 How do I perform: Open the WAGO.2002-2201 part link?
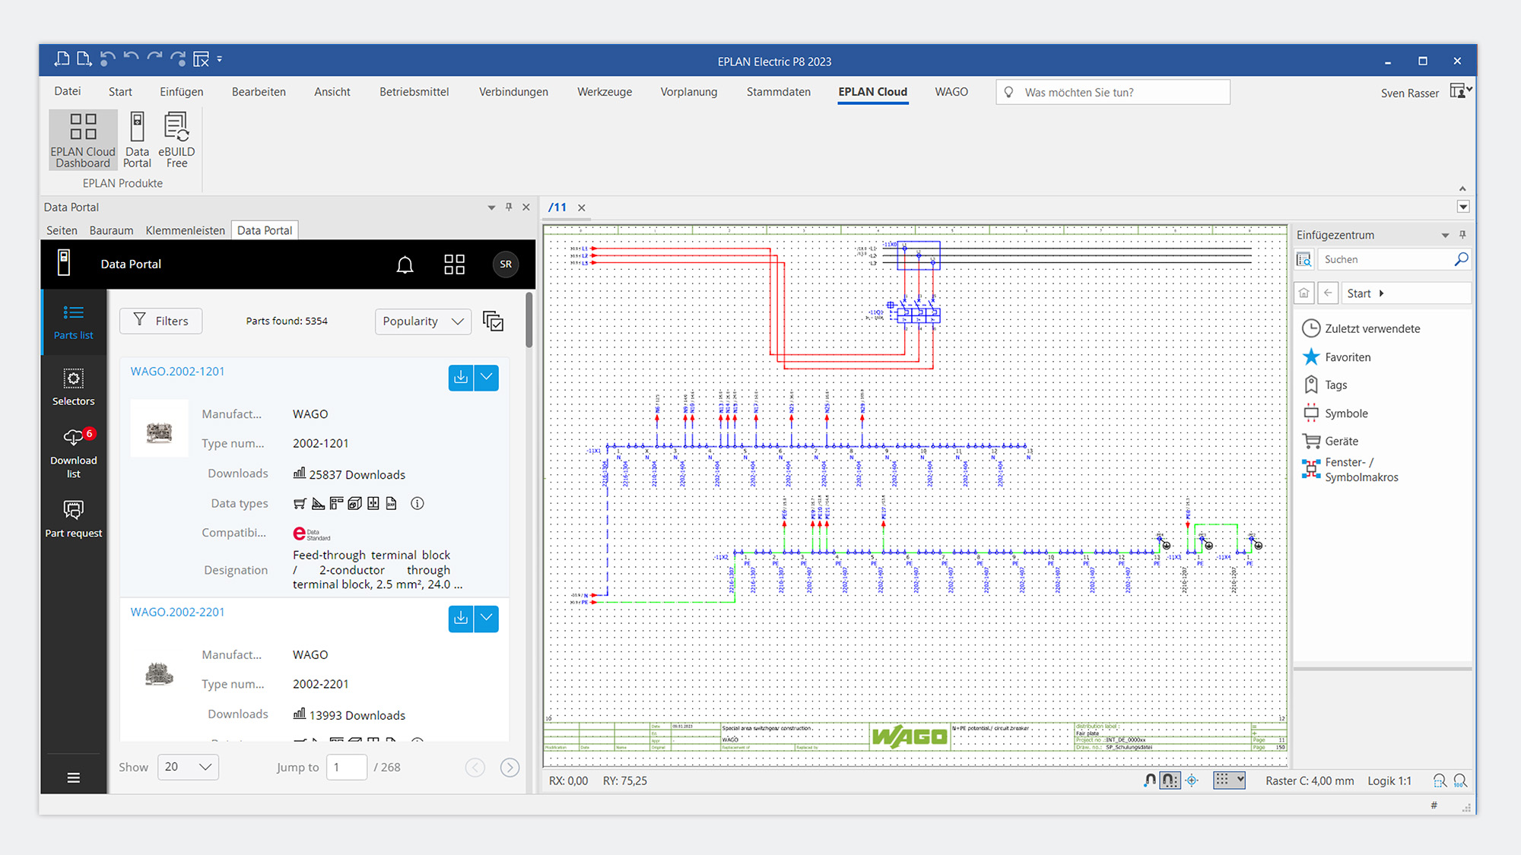point(178,612)
